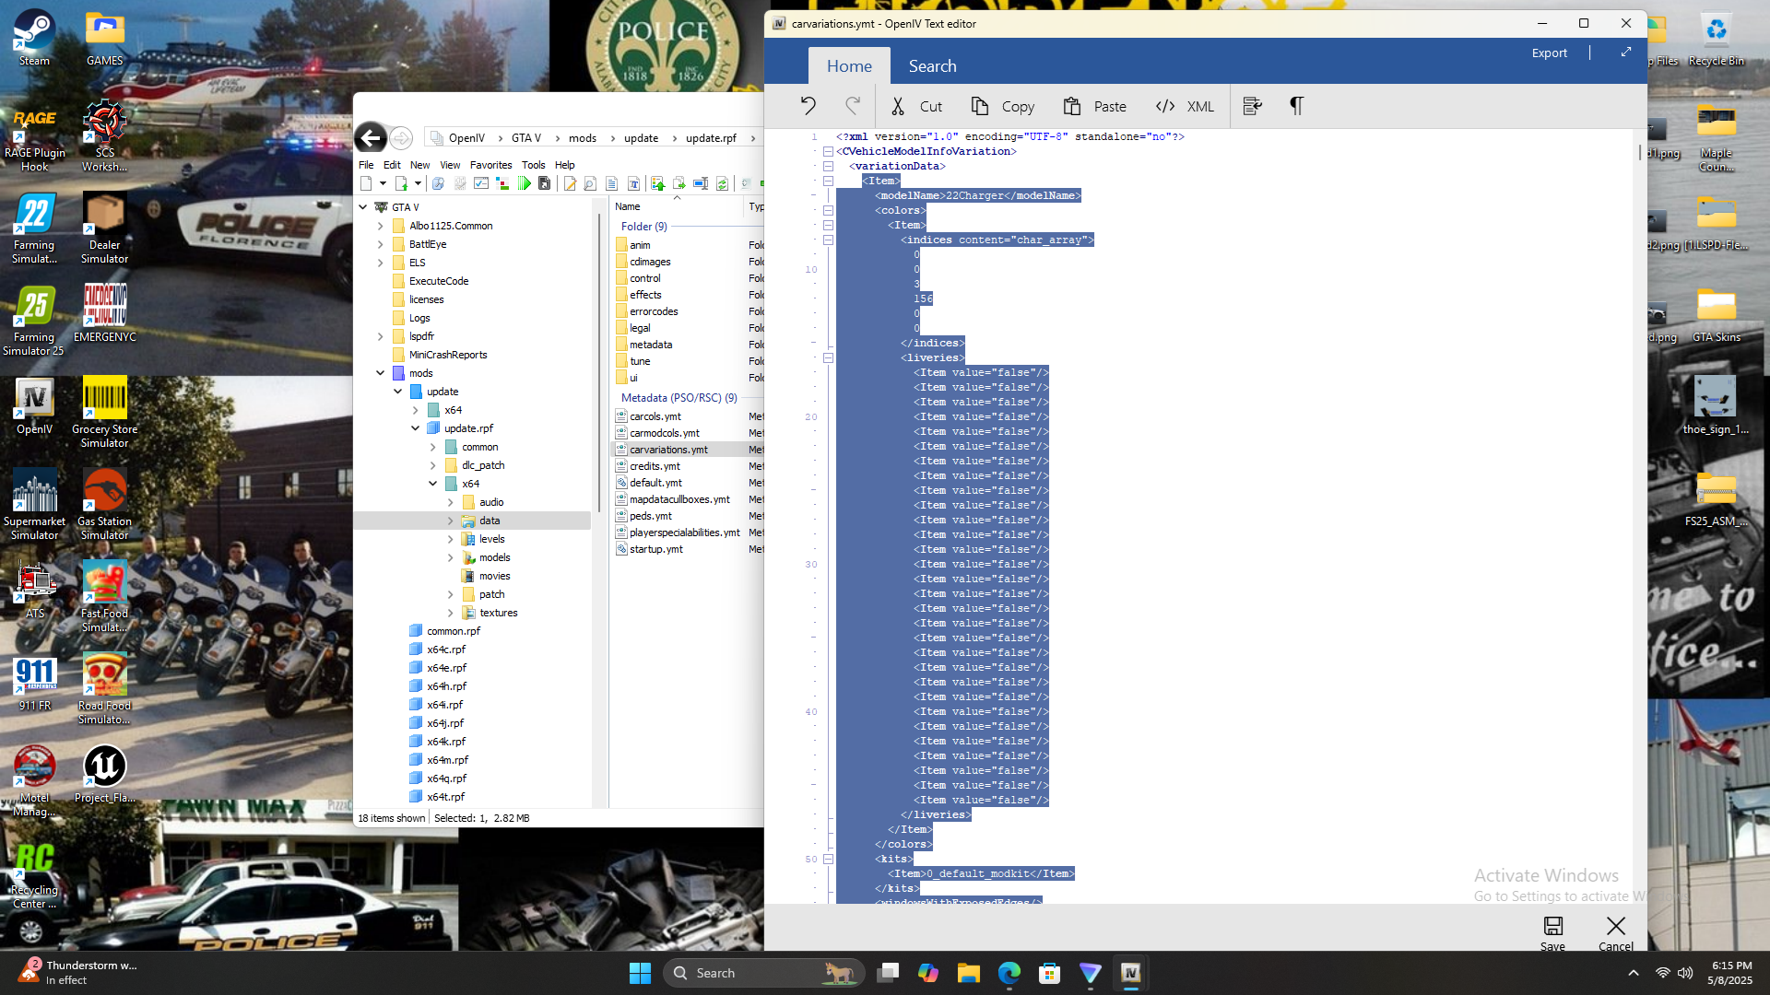Toggle the editor fullscreen expand arrows

click(x=1626, y=53)
